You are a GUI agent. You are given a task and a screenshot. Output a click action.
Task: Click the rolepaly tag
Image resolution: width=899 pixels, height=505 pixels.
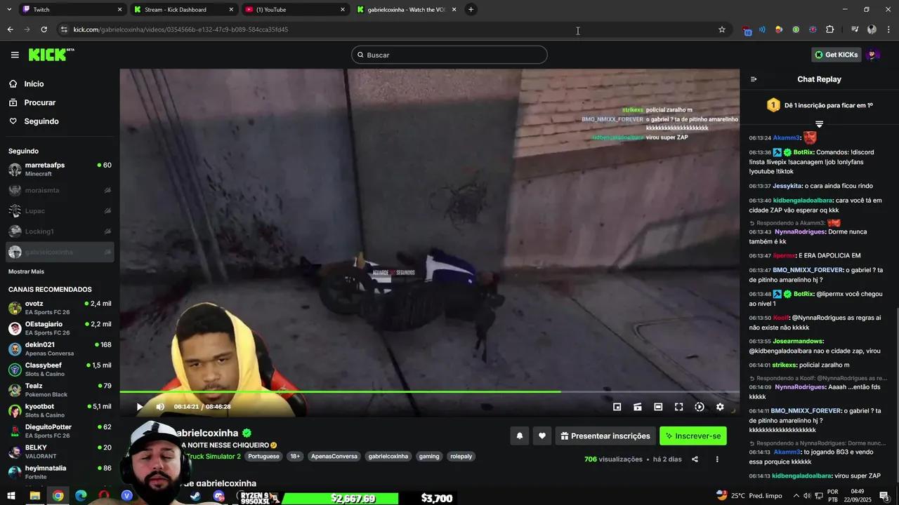pyautogui.click(x=461, y=456)
